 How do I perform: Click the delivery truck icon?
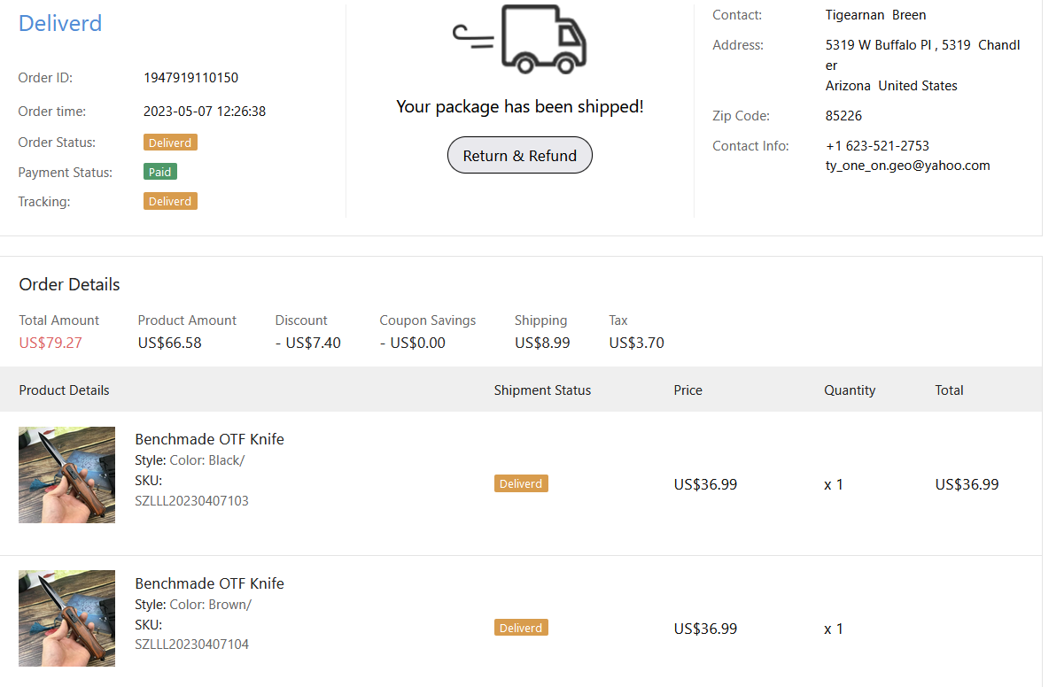click(521, 40)
